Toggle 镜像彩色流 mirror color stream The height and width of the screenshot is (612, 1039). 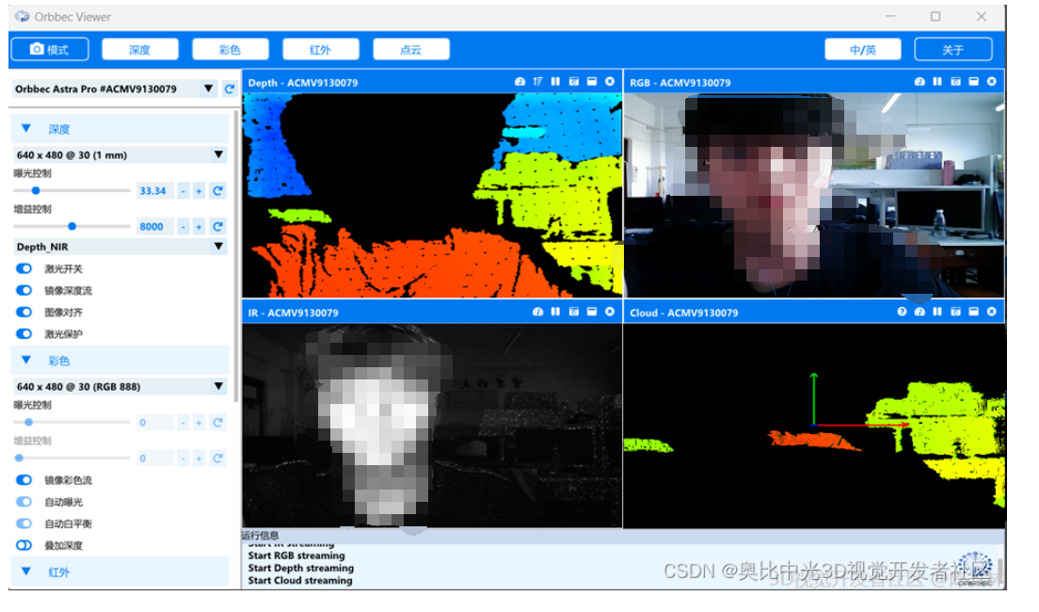(24, 480)
